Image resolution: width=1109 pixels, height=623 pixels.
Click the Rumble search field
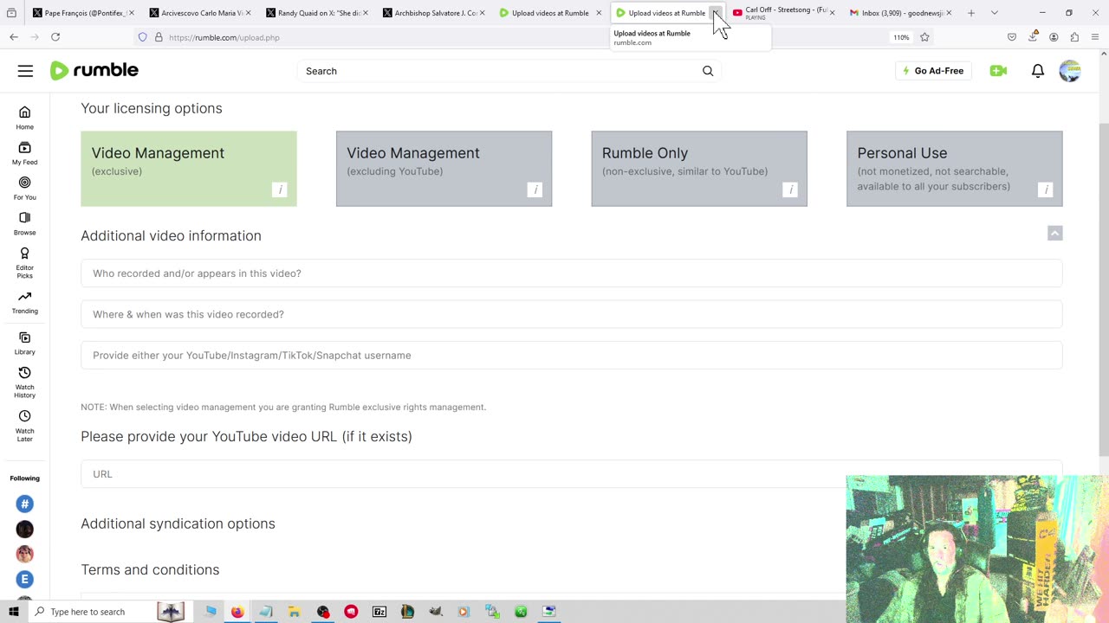498,71
